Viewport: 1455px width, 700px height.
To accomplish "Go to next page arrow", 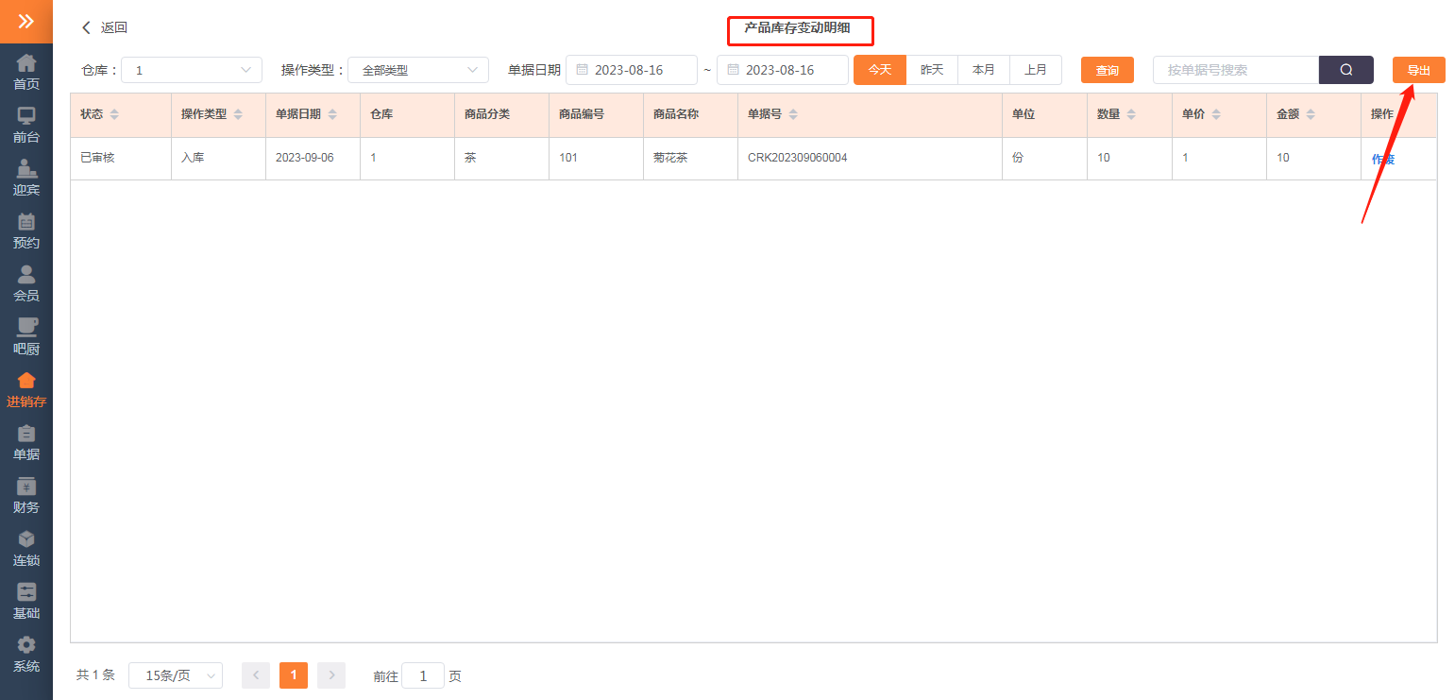I will coord(331,675).
